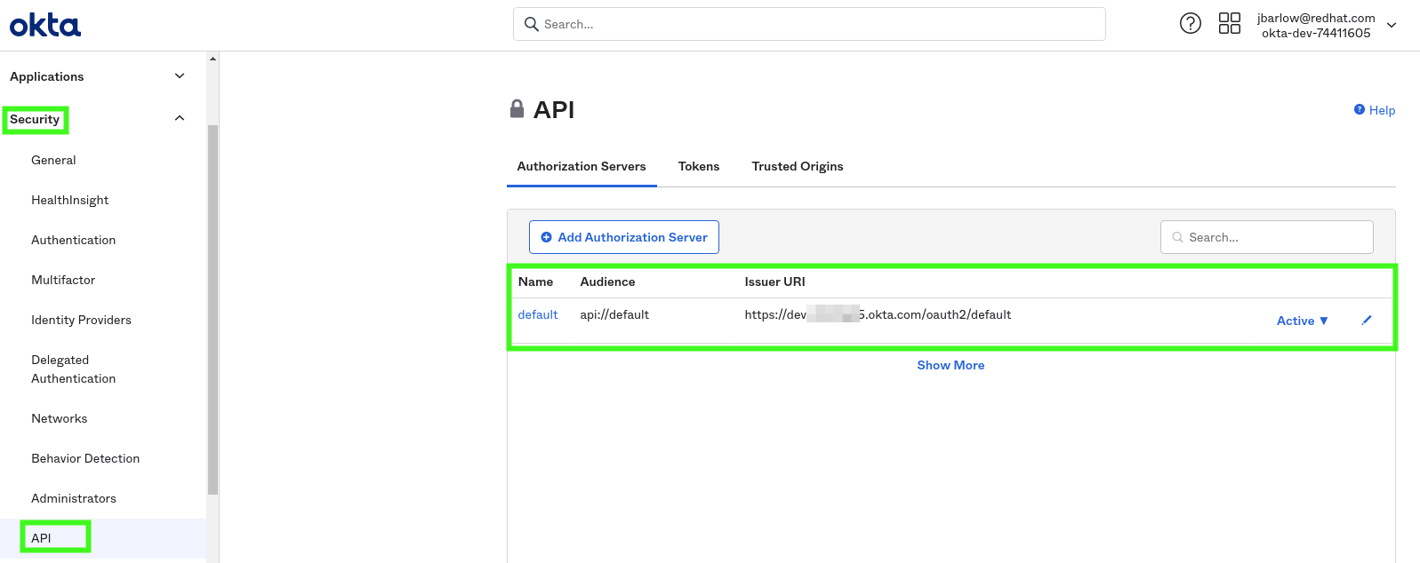Open the default authorization server link
This screenshot has width=1420, height=563.
[538, 314]
